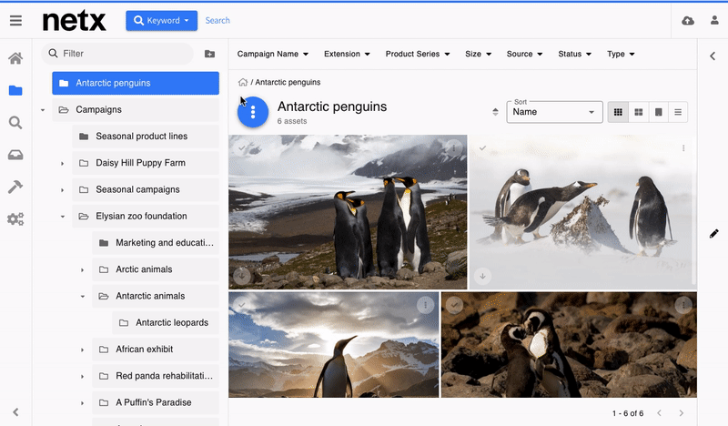
Task: Open the Sort Name dropdown
Action: tap(554, 112)
